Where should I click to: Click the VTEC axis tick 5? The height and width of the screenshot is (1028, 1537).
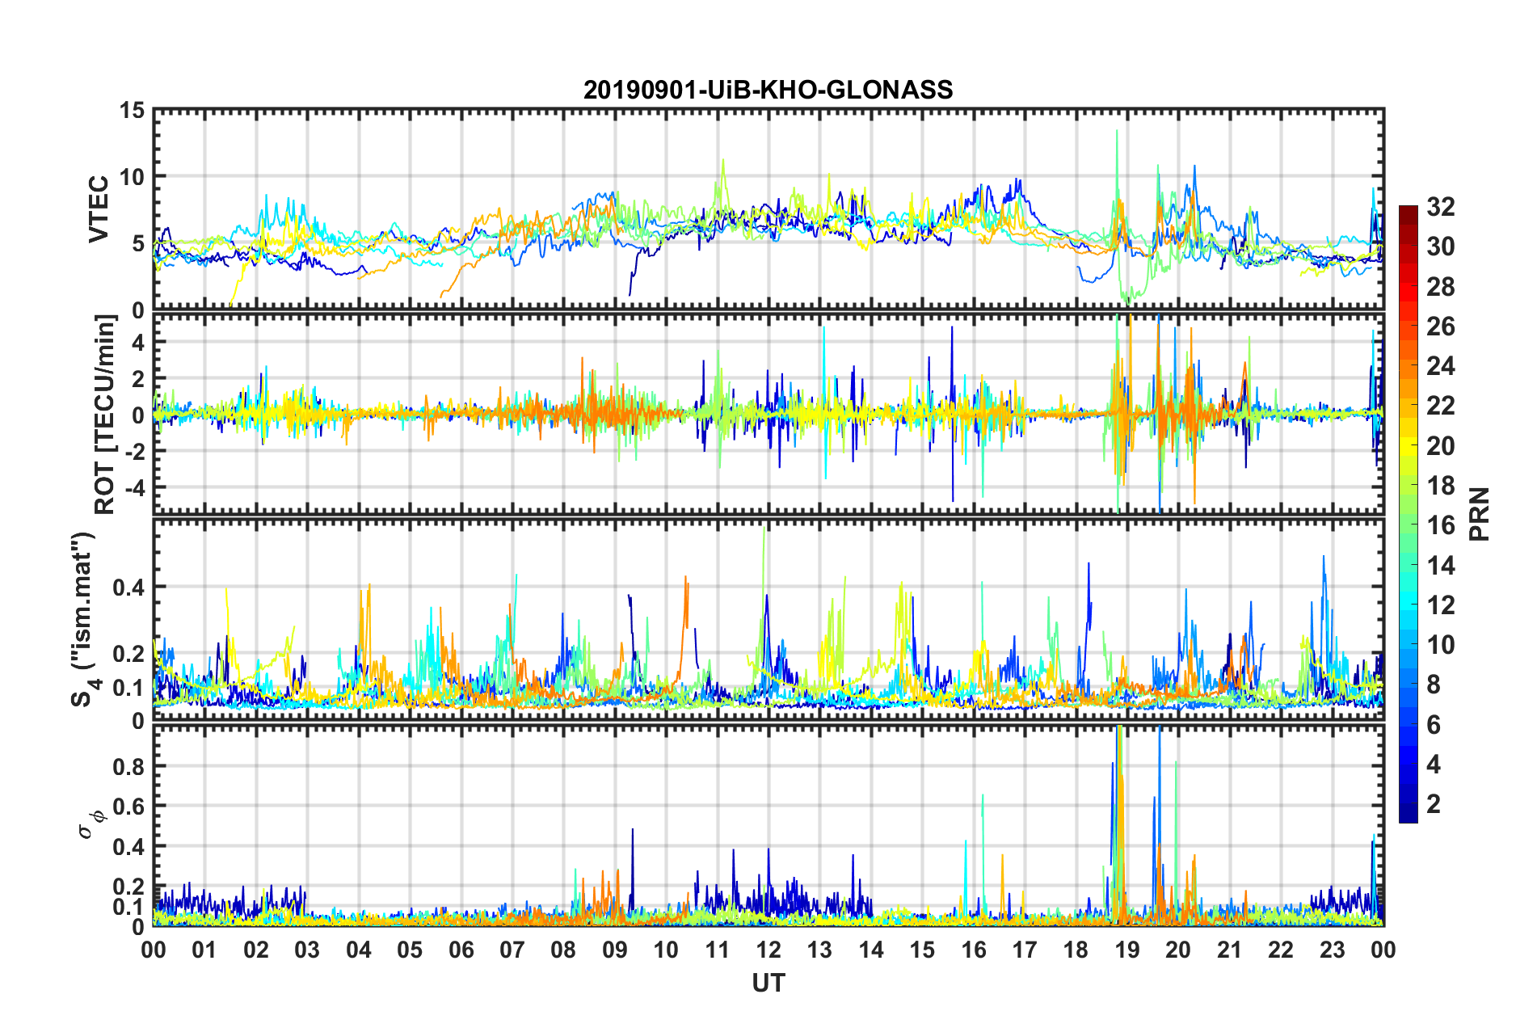139,244
